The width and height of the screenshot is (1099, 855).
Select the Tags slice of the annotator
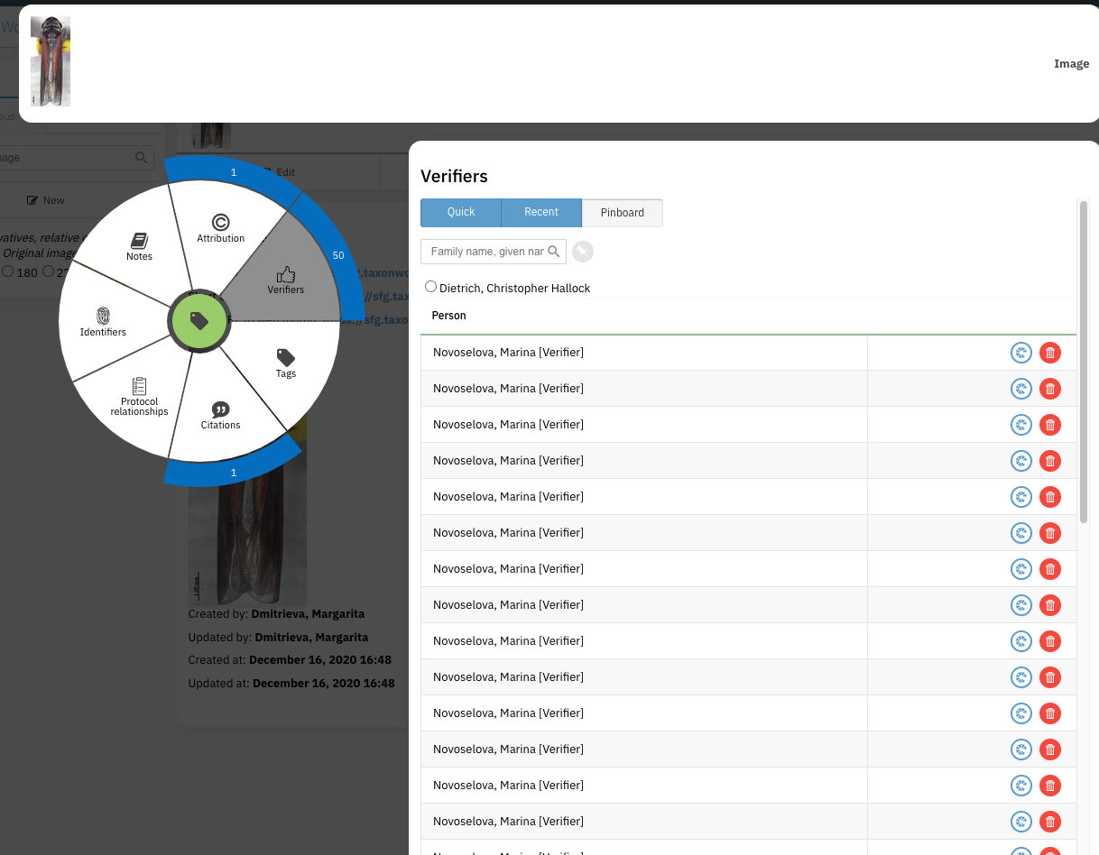(285, 363)
